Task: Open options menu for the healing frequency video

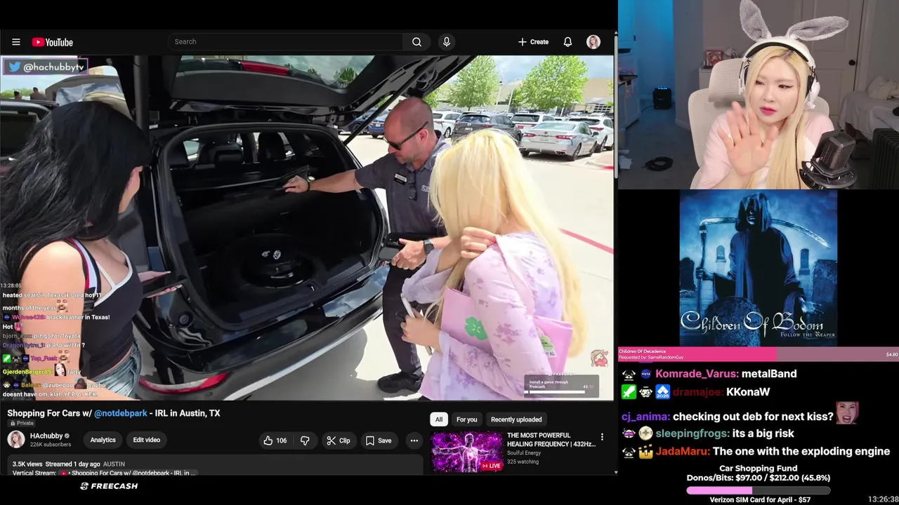Action: click(x=602, y=437)
